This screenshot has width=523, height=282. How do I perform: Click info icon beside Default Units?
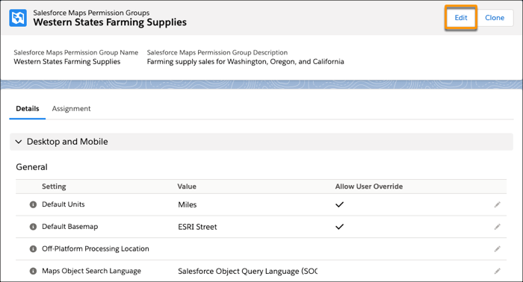point(33,204)
